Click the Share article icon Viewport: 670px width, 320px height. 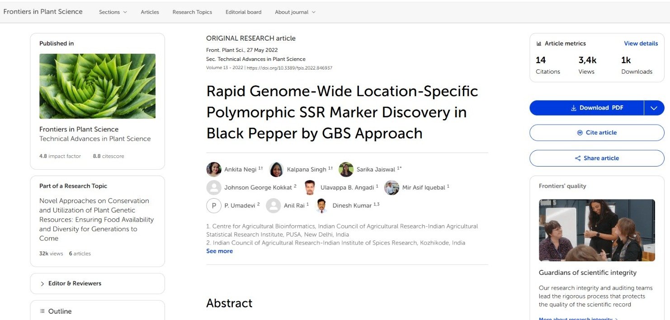point(577,158)
